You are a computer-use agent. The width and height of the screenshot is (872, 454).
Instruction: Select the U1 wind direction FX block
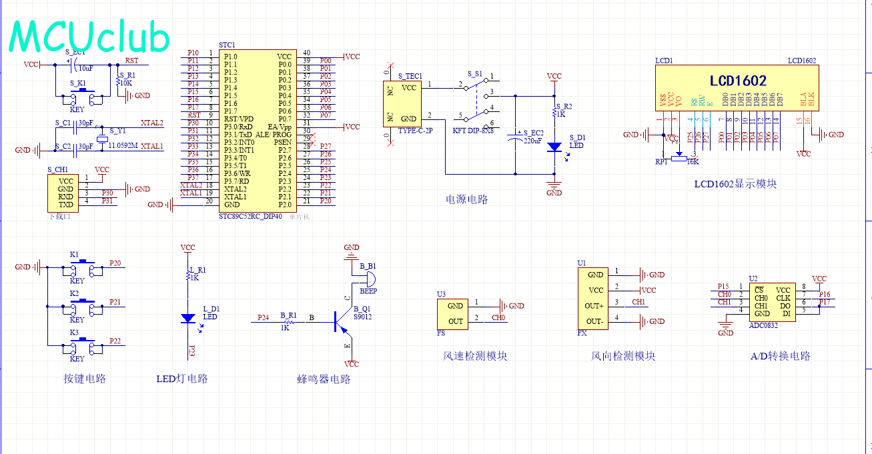594,298
